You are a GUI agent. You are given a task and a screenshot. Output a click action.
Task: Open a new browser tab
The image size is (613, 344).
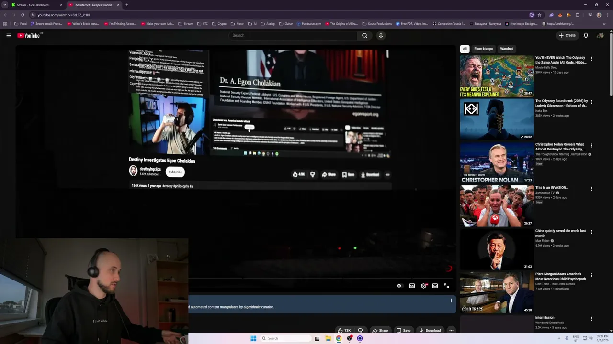[126, 5]
